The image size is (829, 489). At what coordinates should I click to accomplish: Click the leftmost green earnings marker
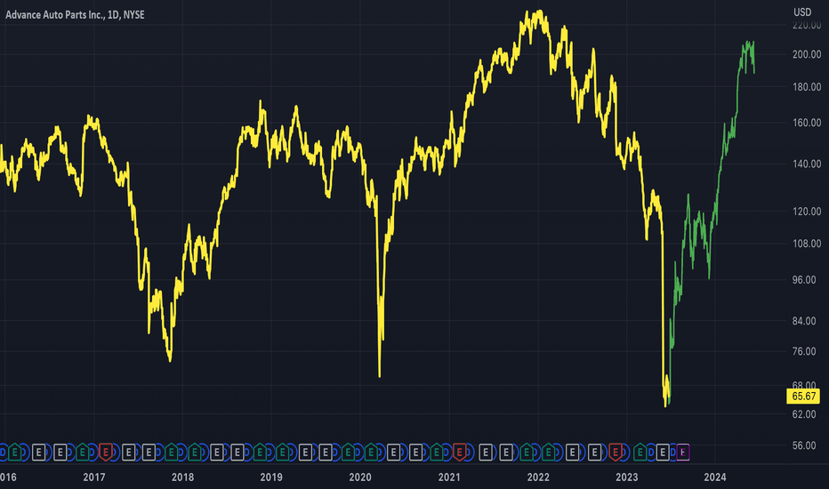(x=15, y=452)
